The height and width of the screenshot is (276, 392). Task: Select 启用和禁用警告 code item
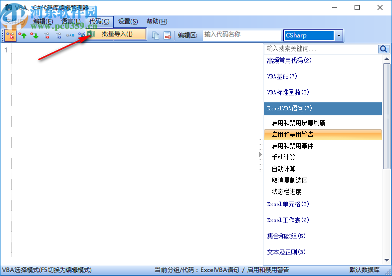(x=323, y=135)
